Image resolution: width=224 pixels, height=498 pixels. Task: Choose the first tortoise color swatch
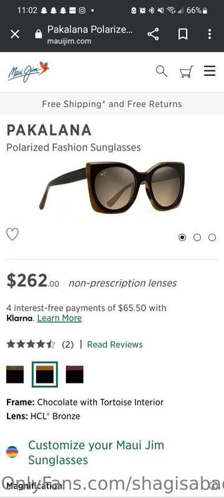pyautogui.click(x=15, y=375)
